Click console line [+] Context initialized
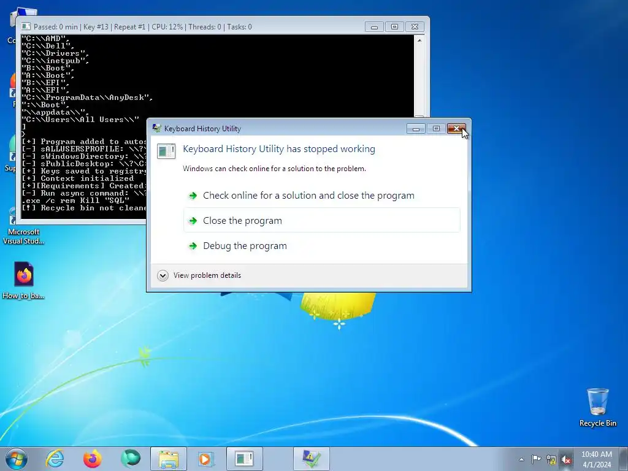This screenshot has height=471, width=628. tap(78, 178)
